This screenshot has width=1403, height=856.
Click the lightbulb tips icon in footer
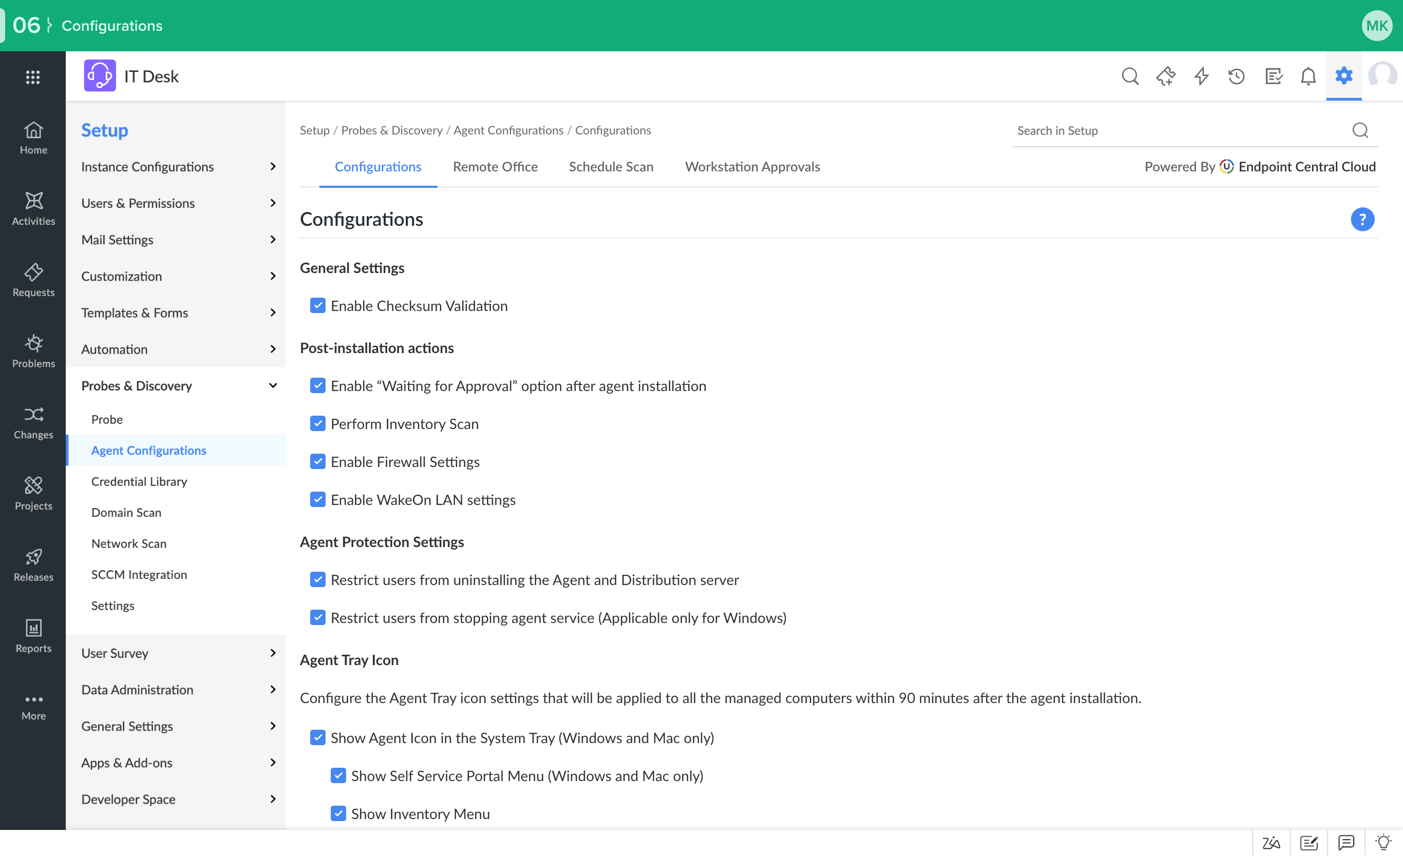(1383, 842)
